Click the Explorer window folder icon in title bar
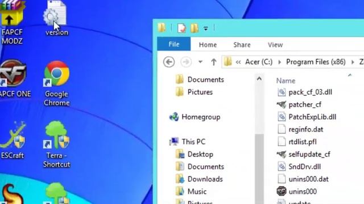Viewport: 364px width, 204px height. [162, 28]
